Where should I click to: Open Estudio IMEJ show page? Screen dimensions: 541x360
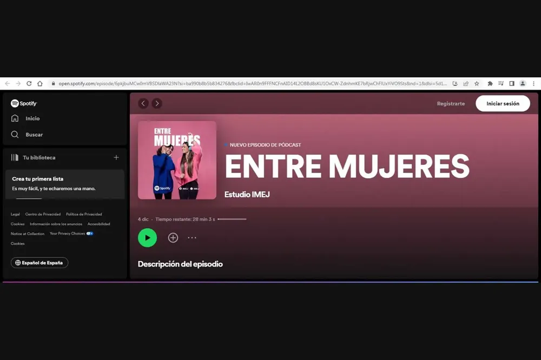(x=247, y=195)
